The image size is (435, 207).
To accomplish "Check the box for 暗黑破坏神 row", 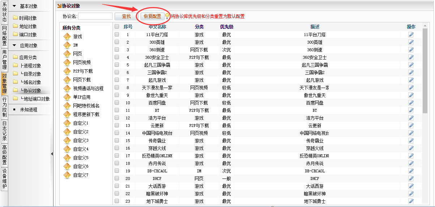I will (117, 194).
